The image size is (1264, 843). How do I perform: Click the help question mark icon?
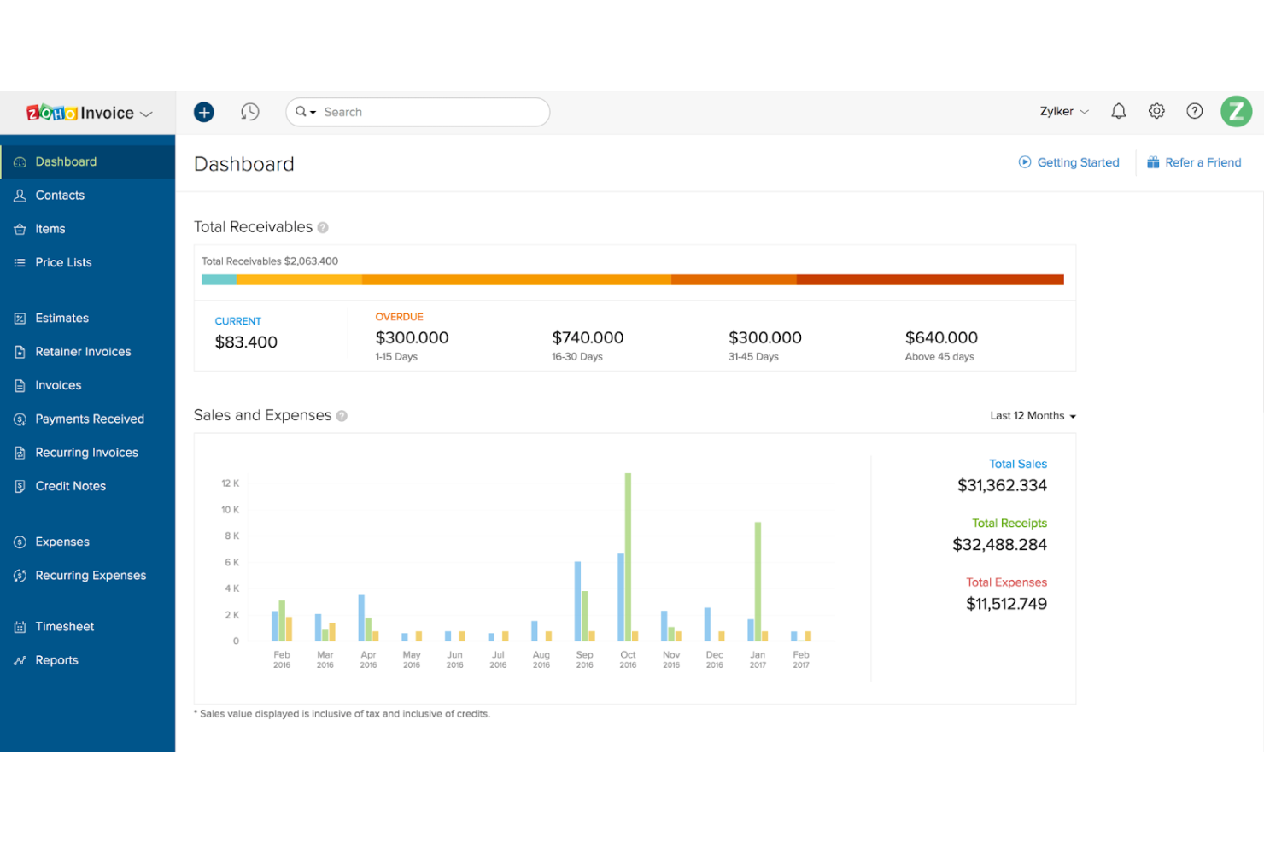[1194, 110]
